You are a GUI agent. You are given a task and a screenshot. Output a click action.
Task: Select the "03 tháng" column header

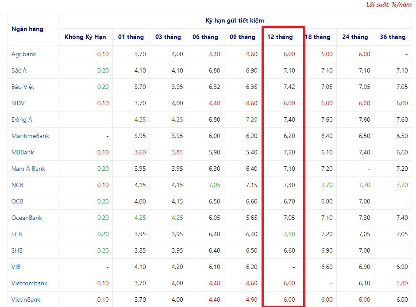[168, 37]
